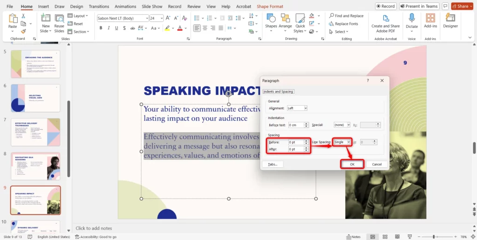Click the Dictate microphone icon

[x=412, y=18]
